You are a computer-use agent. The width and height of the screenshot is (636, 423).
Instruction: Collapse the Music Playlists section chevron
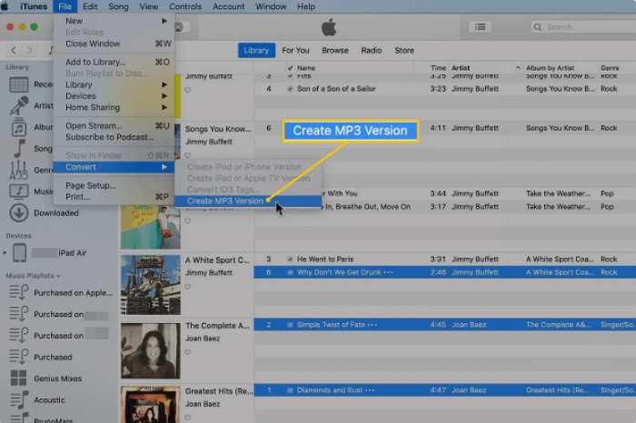pyautogui.click(x=59, y=275)
